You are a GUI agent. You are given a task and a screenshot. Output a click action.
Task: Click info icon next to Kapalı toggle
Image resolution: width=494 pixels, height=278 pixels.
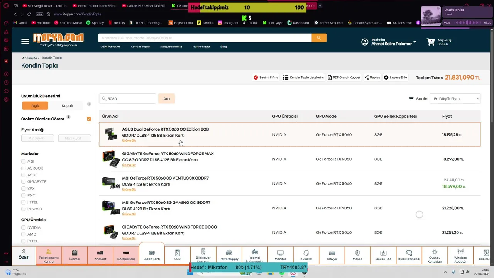[89, 104]
